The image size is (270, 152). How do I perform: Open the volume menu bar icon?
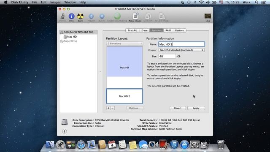(208, 2)
